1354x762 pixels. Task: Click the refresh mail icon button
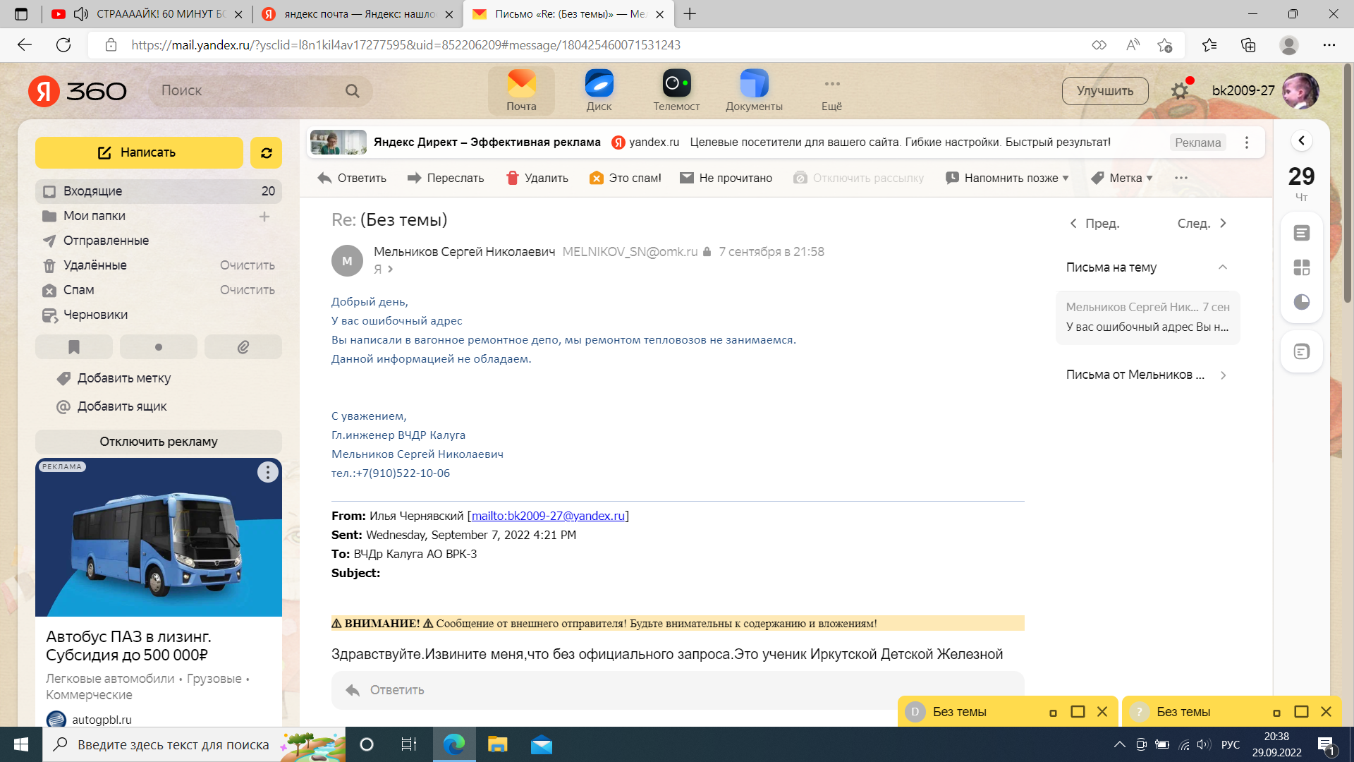[x=266, y=152]
